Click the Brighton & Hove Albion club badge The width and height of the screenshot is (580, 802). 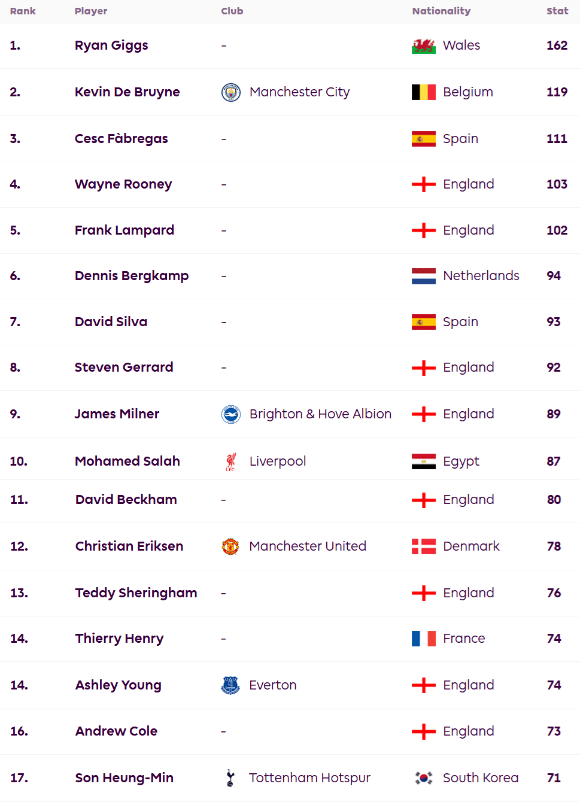pyautogui.click(x=231, y=414)
